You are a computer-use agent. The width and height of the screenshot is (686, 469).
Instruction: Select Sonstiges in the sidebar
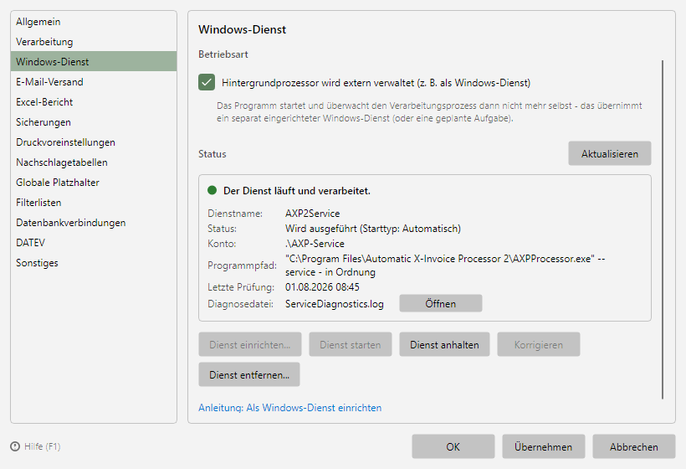tap(94, 263)
